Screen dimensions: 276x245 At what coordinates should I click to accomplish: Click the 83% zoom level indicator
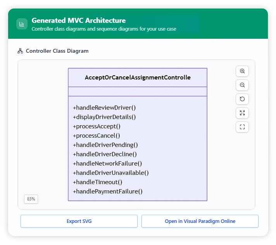pyautogui.click(x=31, y=199)
